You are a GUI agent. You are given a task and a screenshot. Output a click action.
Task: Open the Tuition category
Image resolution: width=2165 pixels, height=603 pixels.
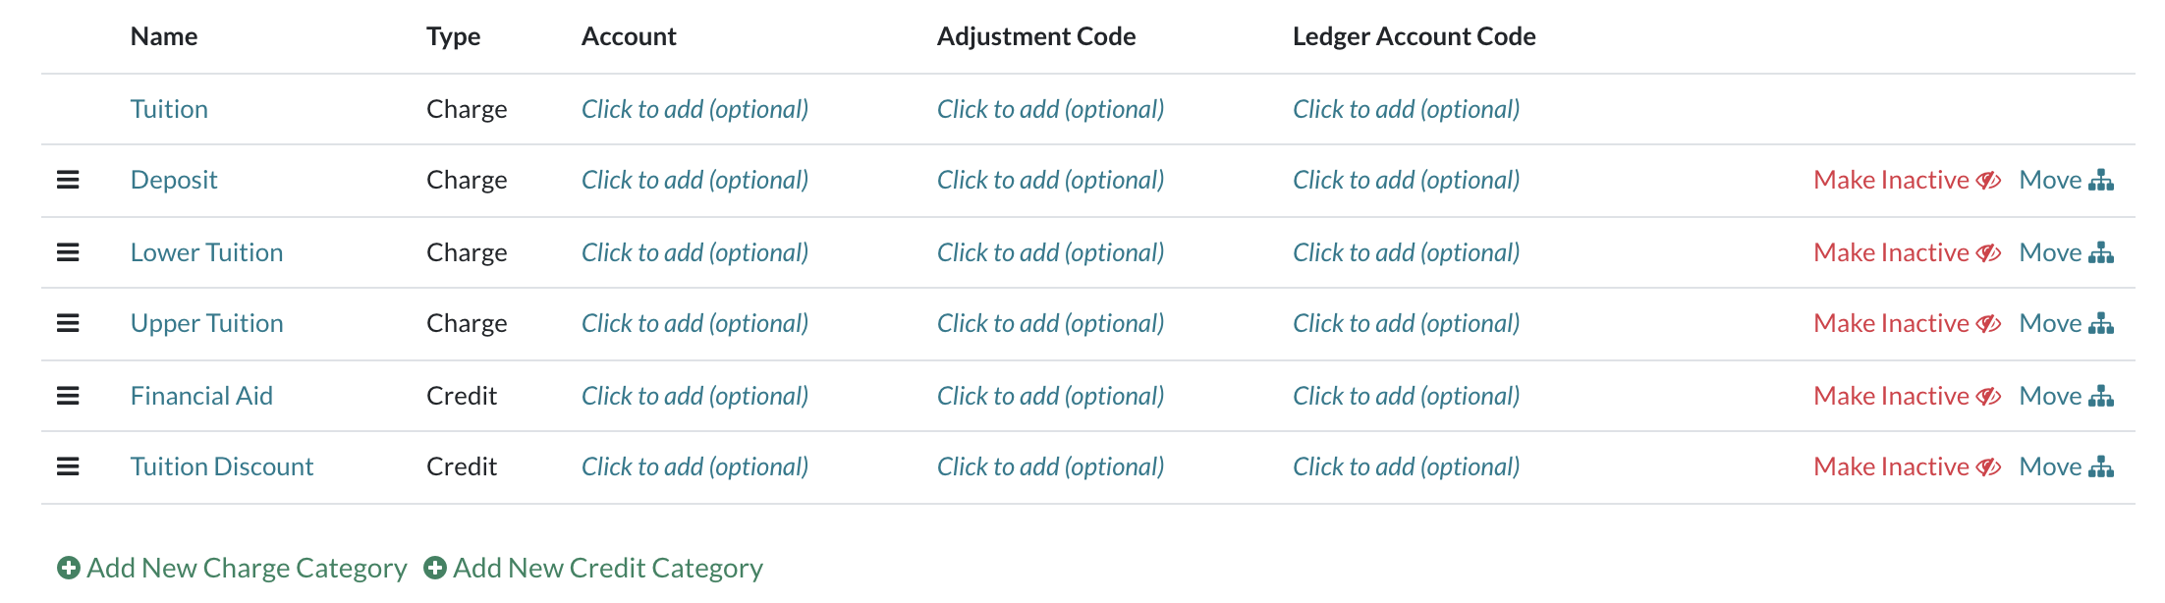[169, 109]
